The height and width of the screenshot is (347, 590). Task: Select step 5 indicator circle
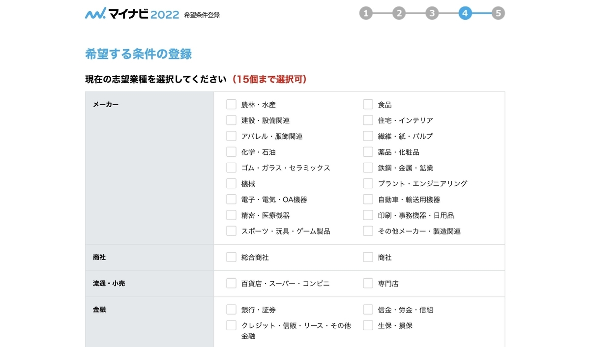[x=498, y=13]
